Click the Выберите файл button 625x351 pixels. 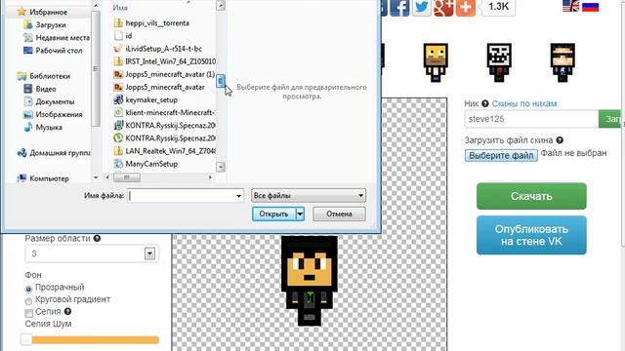(501, 155)
